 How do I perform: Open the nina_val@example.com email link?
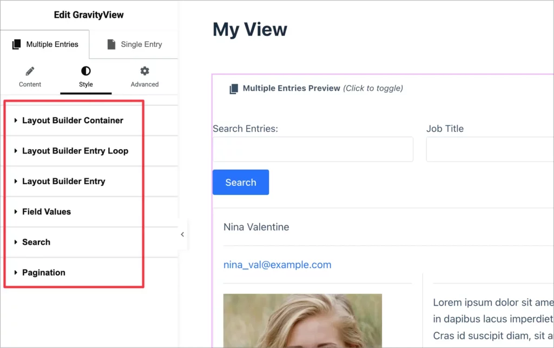(x=277, y=264)
